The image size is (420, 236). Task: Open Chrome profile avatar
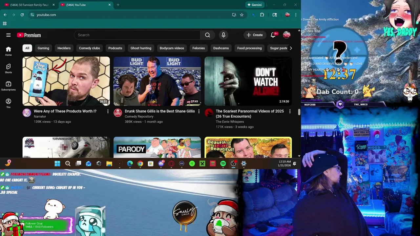coord(287,15)
